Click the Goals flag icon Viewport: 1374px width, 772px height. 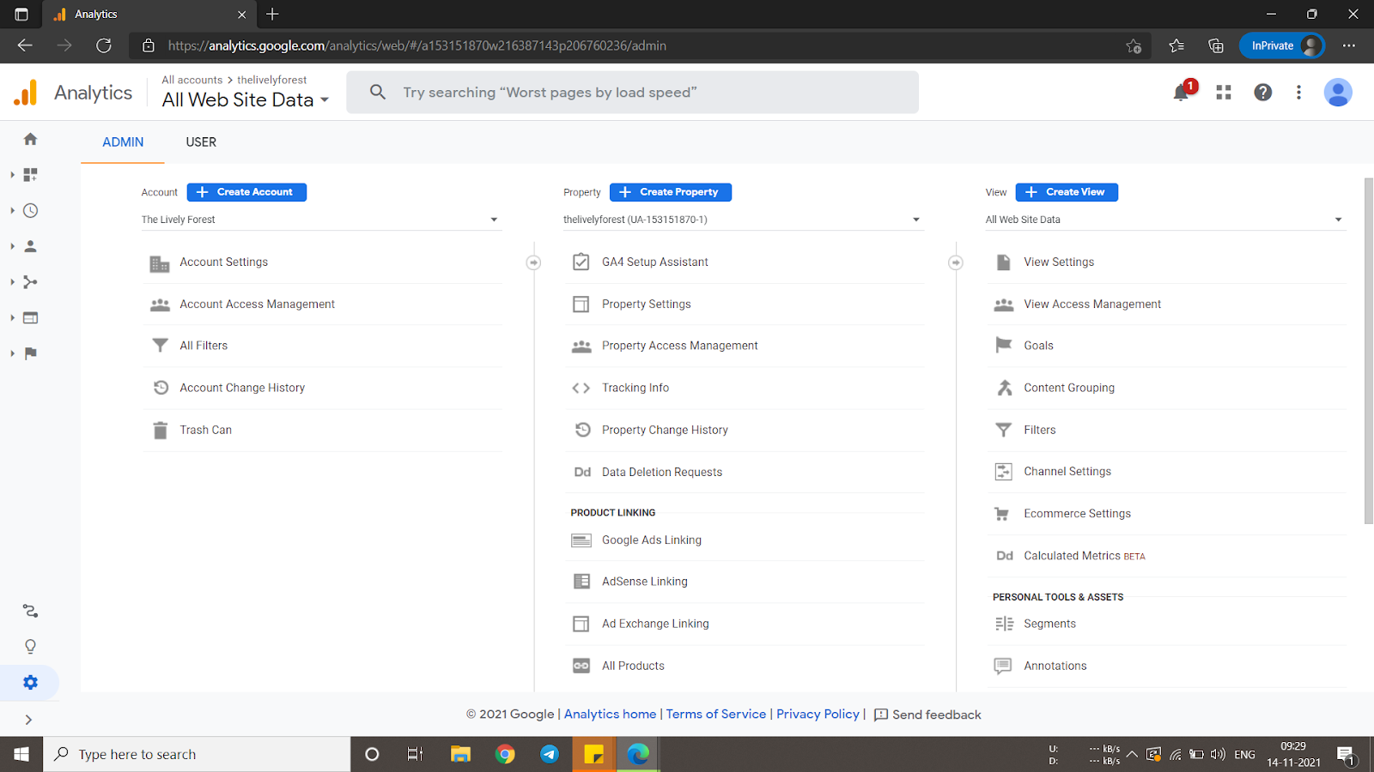tap(1003, 346)
